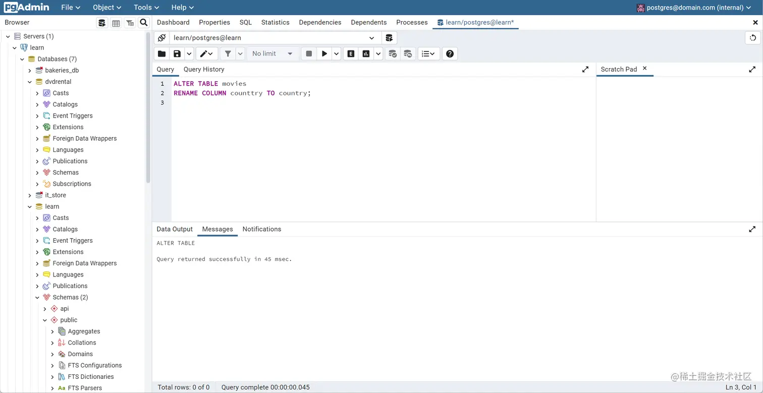Open the save options dropdown arrow
The height and width of the screenshot is (393, 763).
click(x=189, y=53)
